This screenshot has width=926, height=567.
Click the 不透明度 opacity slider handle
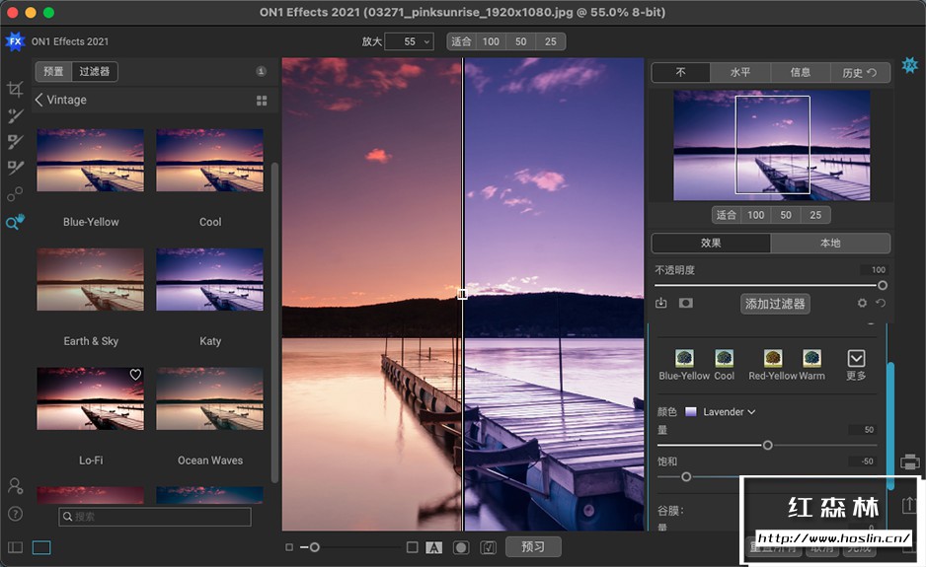[x=882, y=285]
